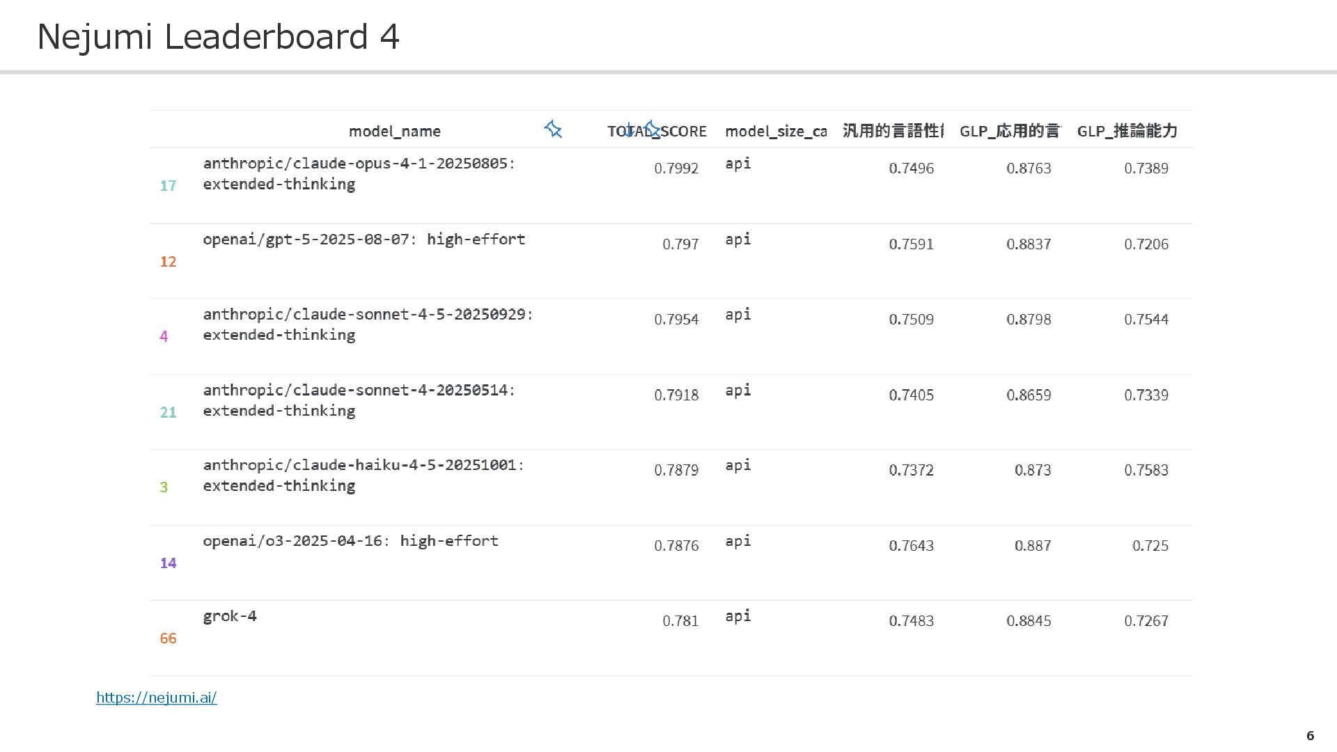Select the GLP_応用的言 column header
This screenshot has width=1337, height=752.
coord(1009,131)
